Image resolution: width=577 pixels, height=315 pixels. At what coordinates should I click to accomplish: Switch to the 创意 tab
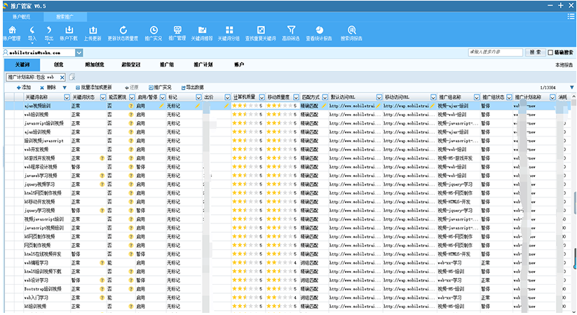58,64
